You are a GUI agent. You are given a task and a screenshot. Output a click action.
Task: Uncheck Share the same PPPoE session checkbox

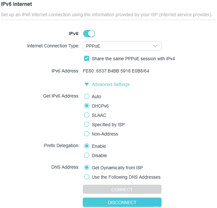[87, 58]
